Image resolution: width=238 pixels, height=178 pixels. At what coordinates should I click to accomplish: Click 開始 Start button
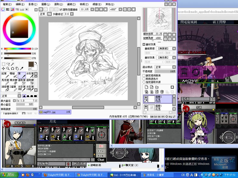point(9,175)
